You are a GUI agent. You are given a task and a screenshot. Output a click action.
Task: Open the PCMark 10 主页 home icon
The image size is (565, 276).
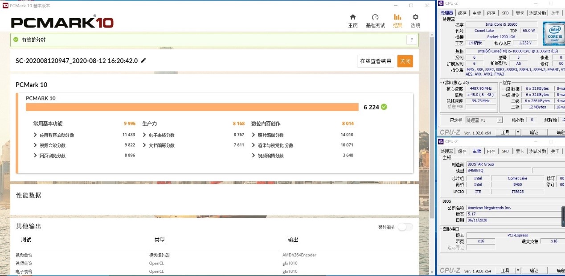click(353, 17)
